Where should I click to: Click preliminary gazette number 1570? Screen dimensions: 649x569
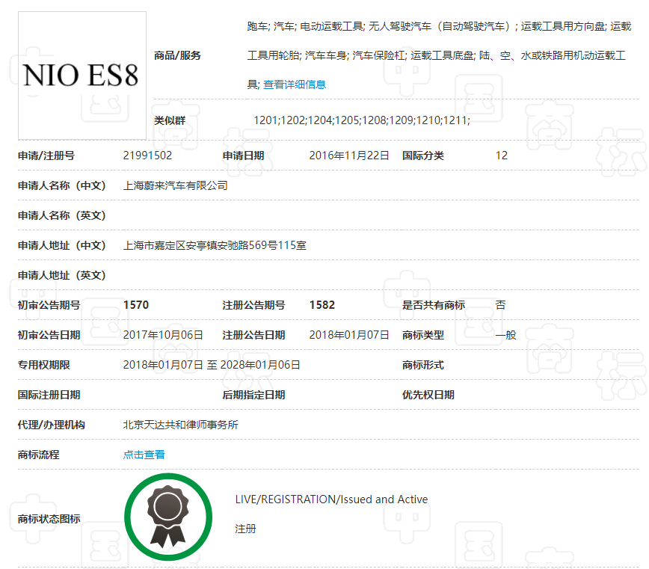click(x=133, y=305)
